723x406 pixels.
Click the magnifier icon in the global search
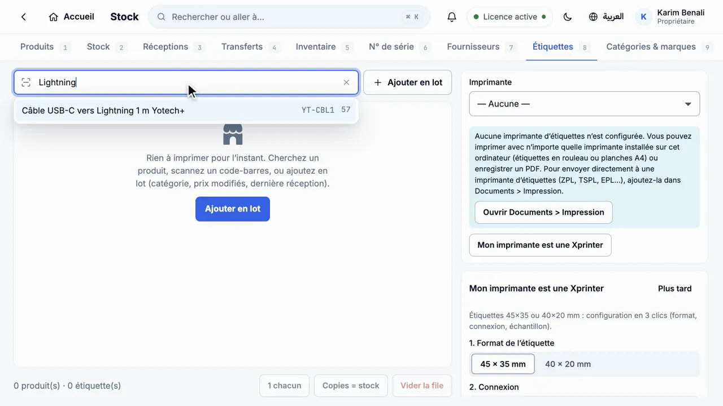[x=162, y=17]
